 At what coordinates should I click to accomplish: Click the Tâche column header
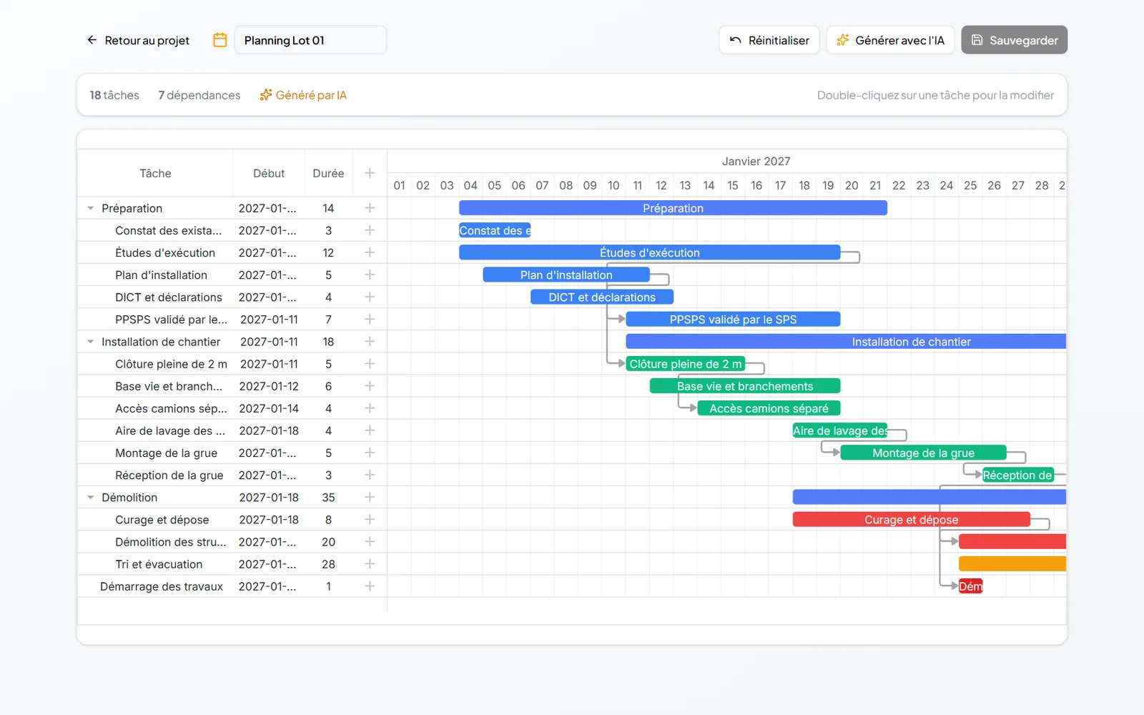[x=155, y=173]
